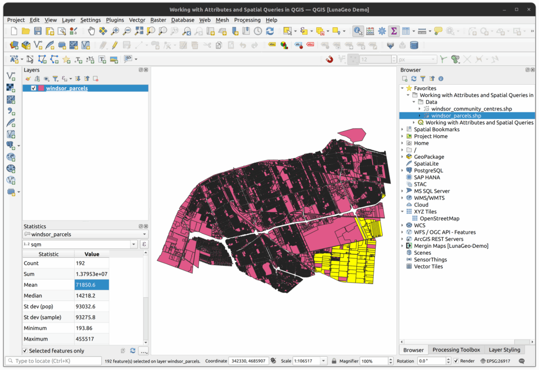The height and width of the screenshot is (370, 539).
Task: Click the EPSG:26917 CRS button
Action: [495, 361]
